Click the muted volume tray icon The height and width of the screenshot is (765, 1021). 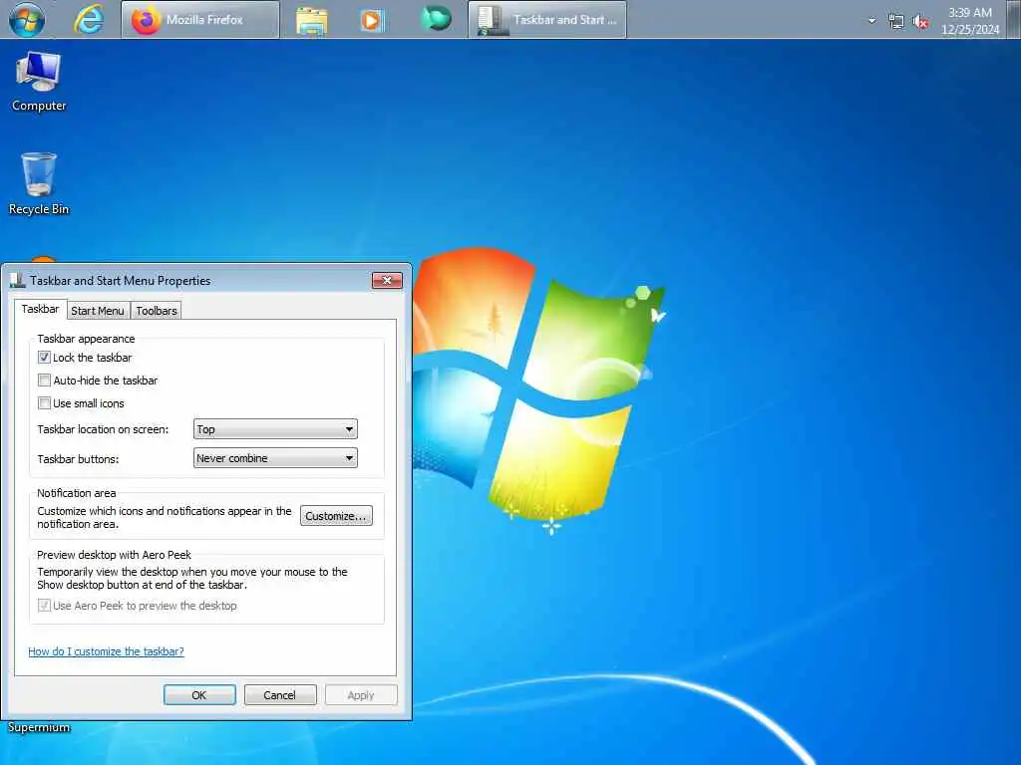(920, 21)
